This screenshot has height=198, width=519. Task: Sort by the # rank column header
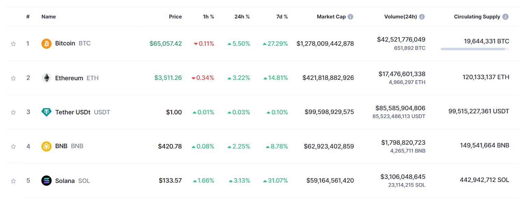pos(28,17)
